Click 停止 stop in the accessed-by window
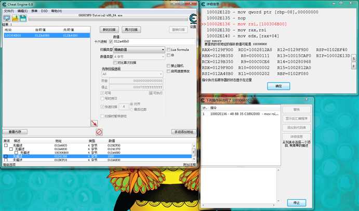This screenshot has width=359, height=211. [x=297, y=203]
